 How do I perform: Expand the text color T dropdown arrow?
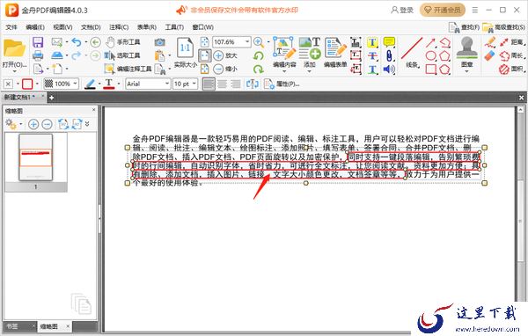click(119, 84)
